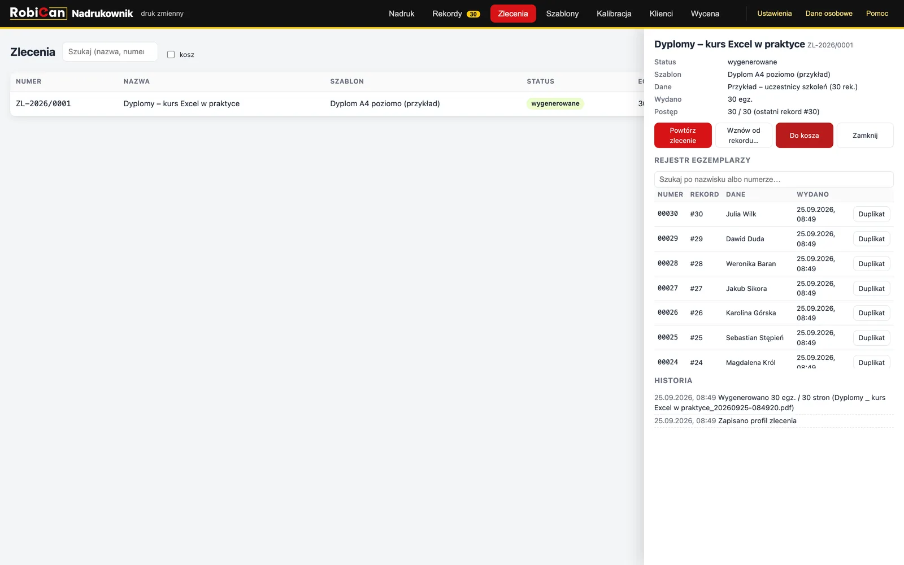Switch to the Szablony tab

(562, 14)
